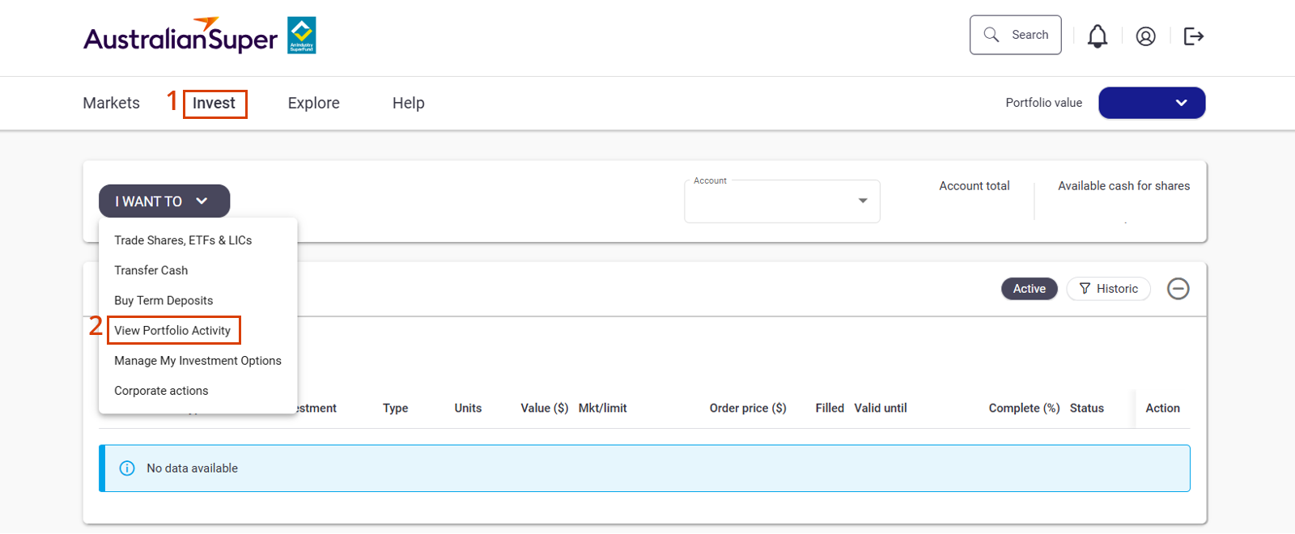Open the Invest tab
The image size is (1295, 534).
(214, 104)
